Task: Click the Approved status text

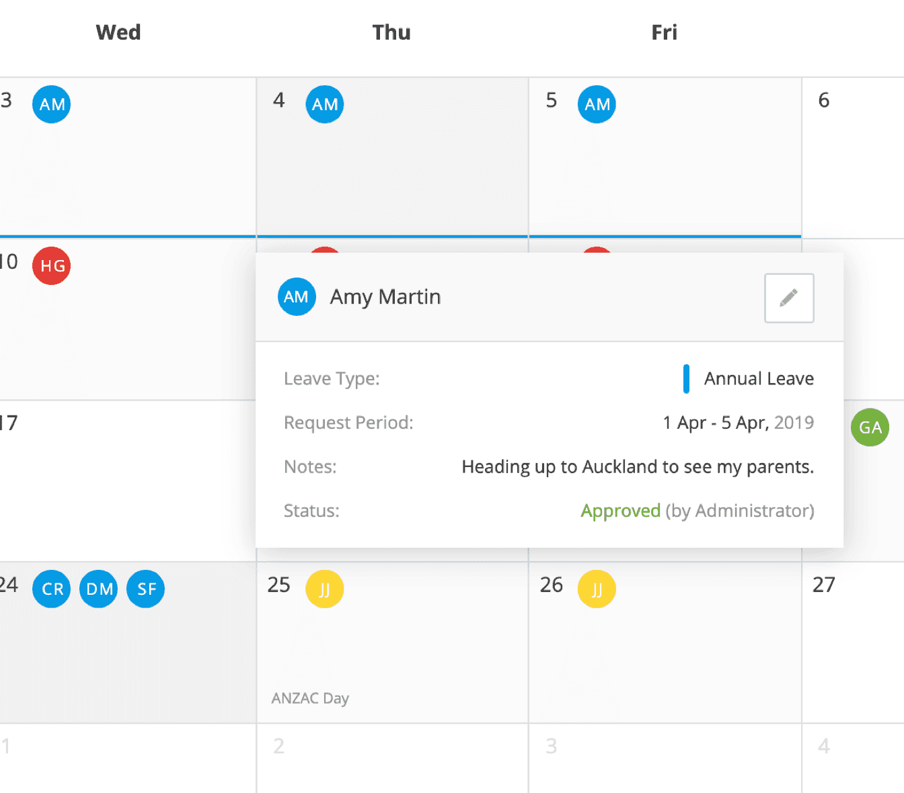Action: point(620,511)
